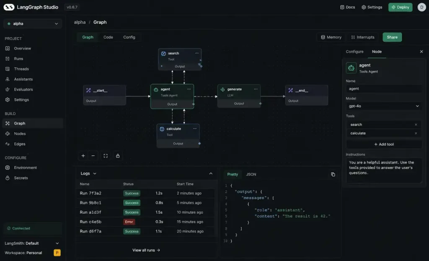Select Graph under Build section

click(33, 123)
